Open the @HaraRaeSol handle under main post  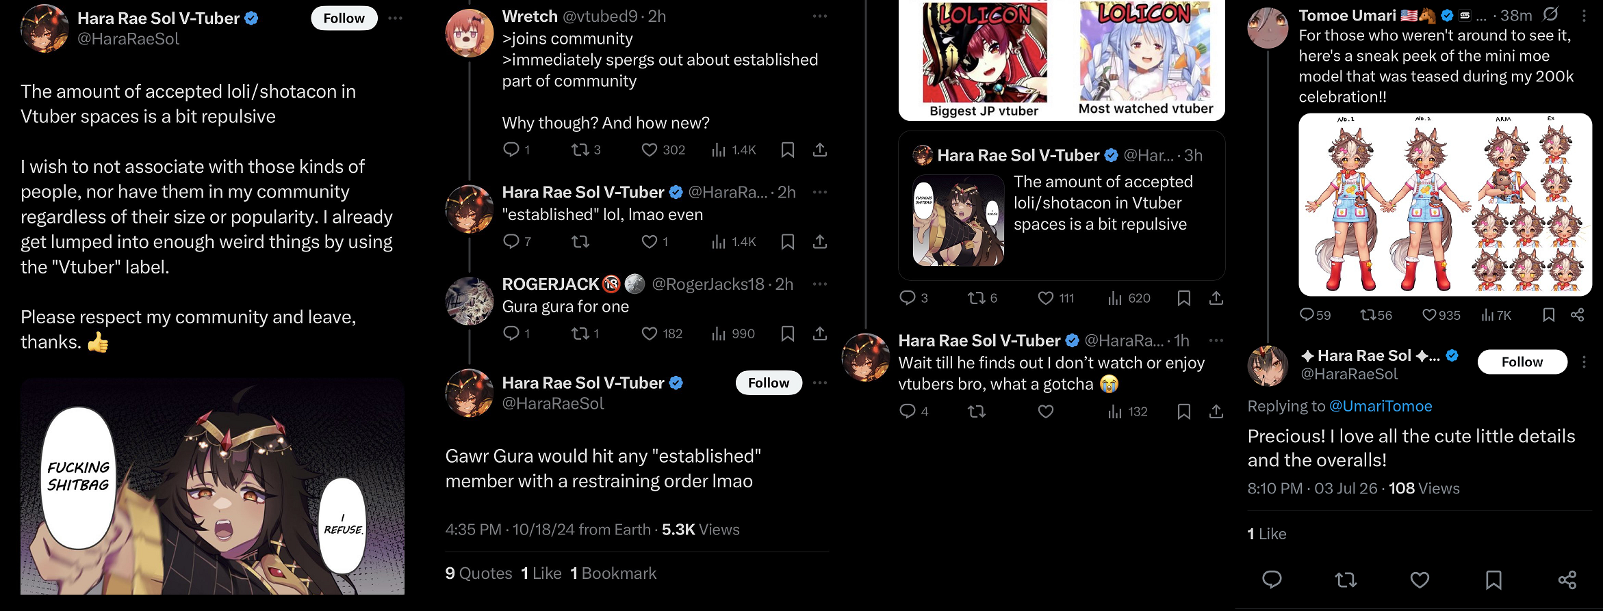[129, 39]
